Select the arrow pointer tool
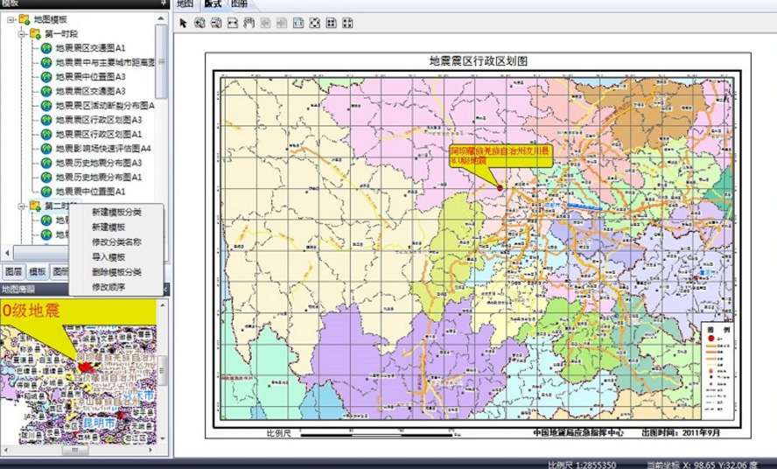 [184, 23]
